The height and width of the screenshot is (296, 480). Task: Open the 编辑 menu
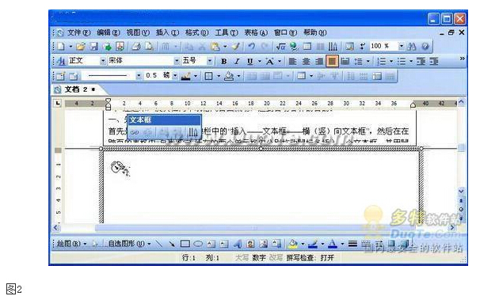108,32
